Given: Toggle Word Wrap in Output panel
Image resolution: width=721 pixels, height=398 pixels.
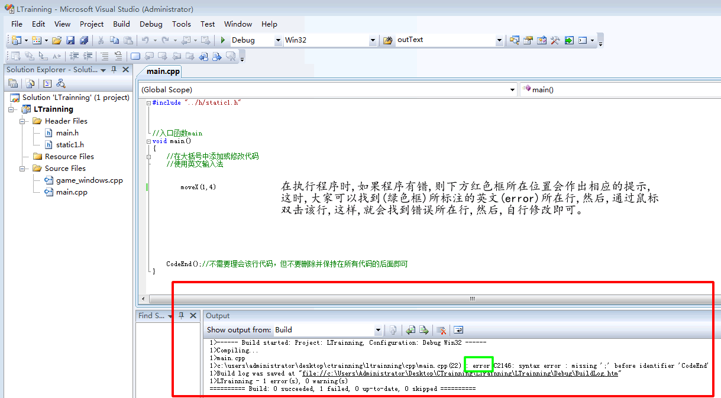Looking at the screenshot, I should click(x=458, y=330).
